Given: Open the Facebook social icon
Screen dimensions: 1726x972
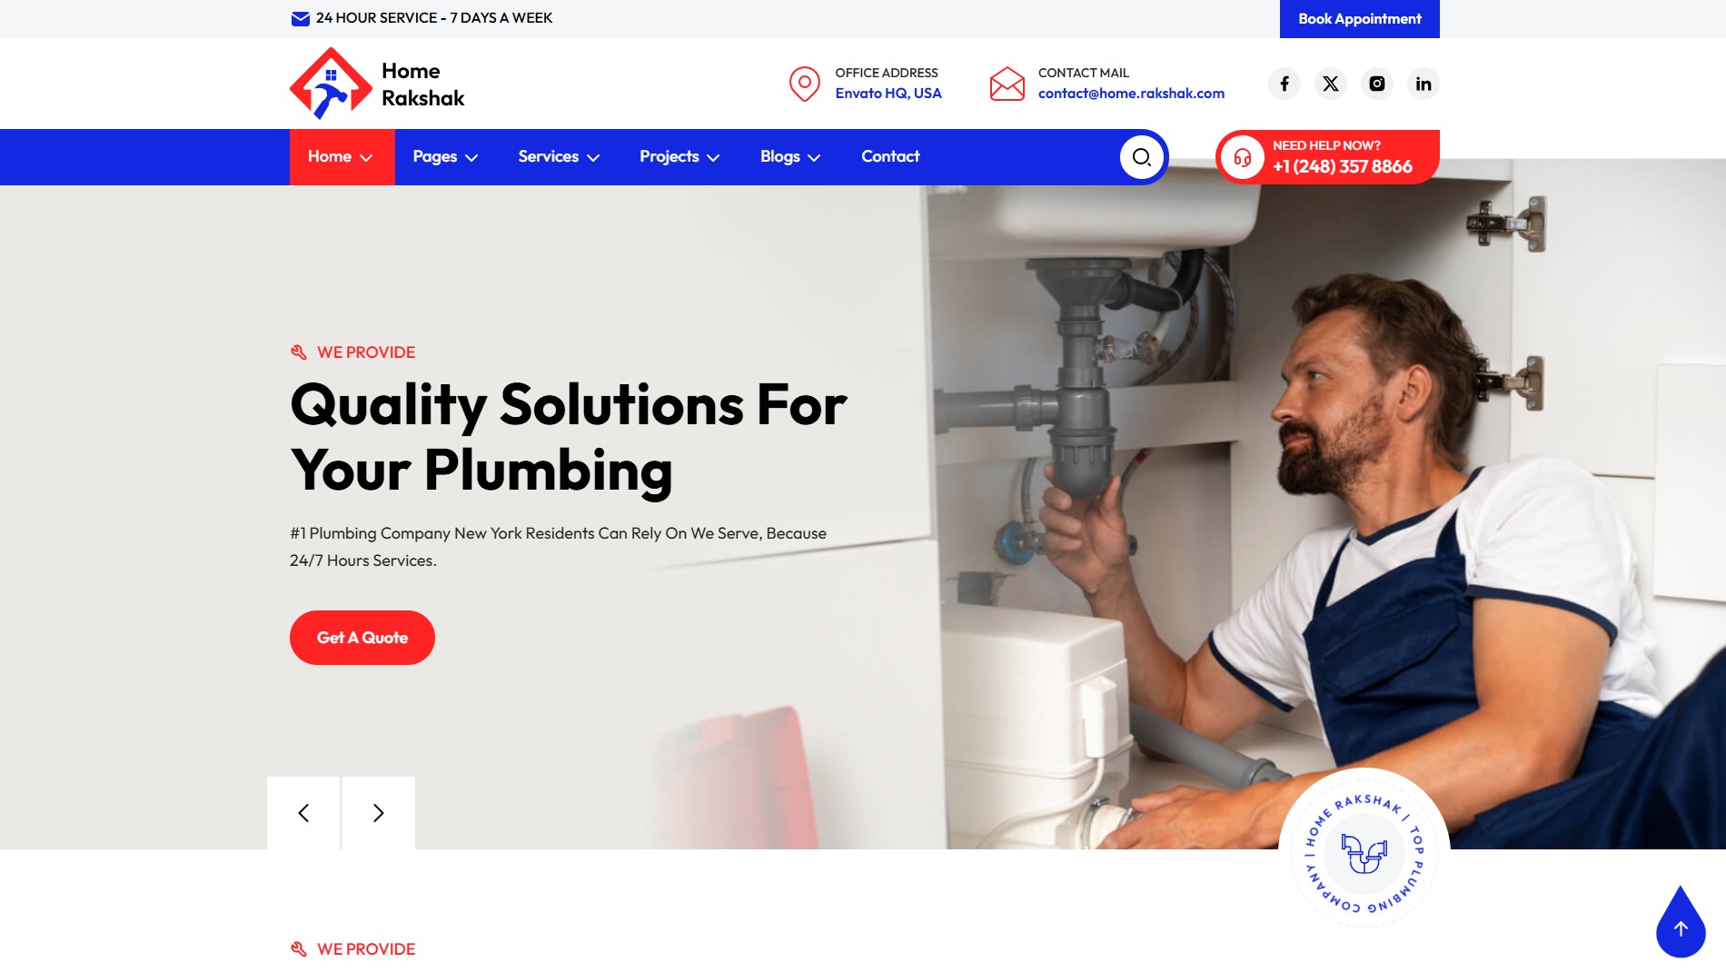Looking at the screenshot, I should pos(1285,84).
